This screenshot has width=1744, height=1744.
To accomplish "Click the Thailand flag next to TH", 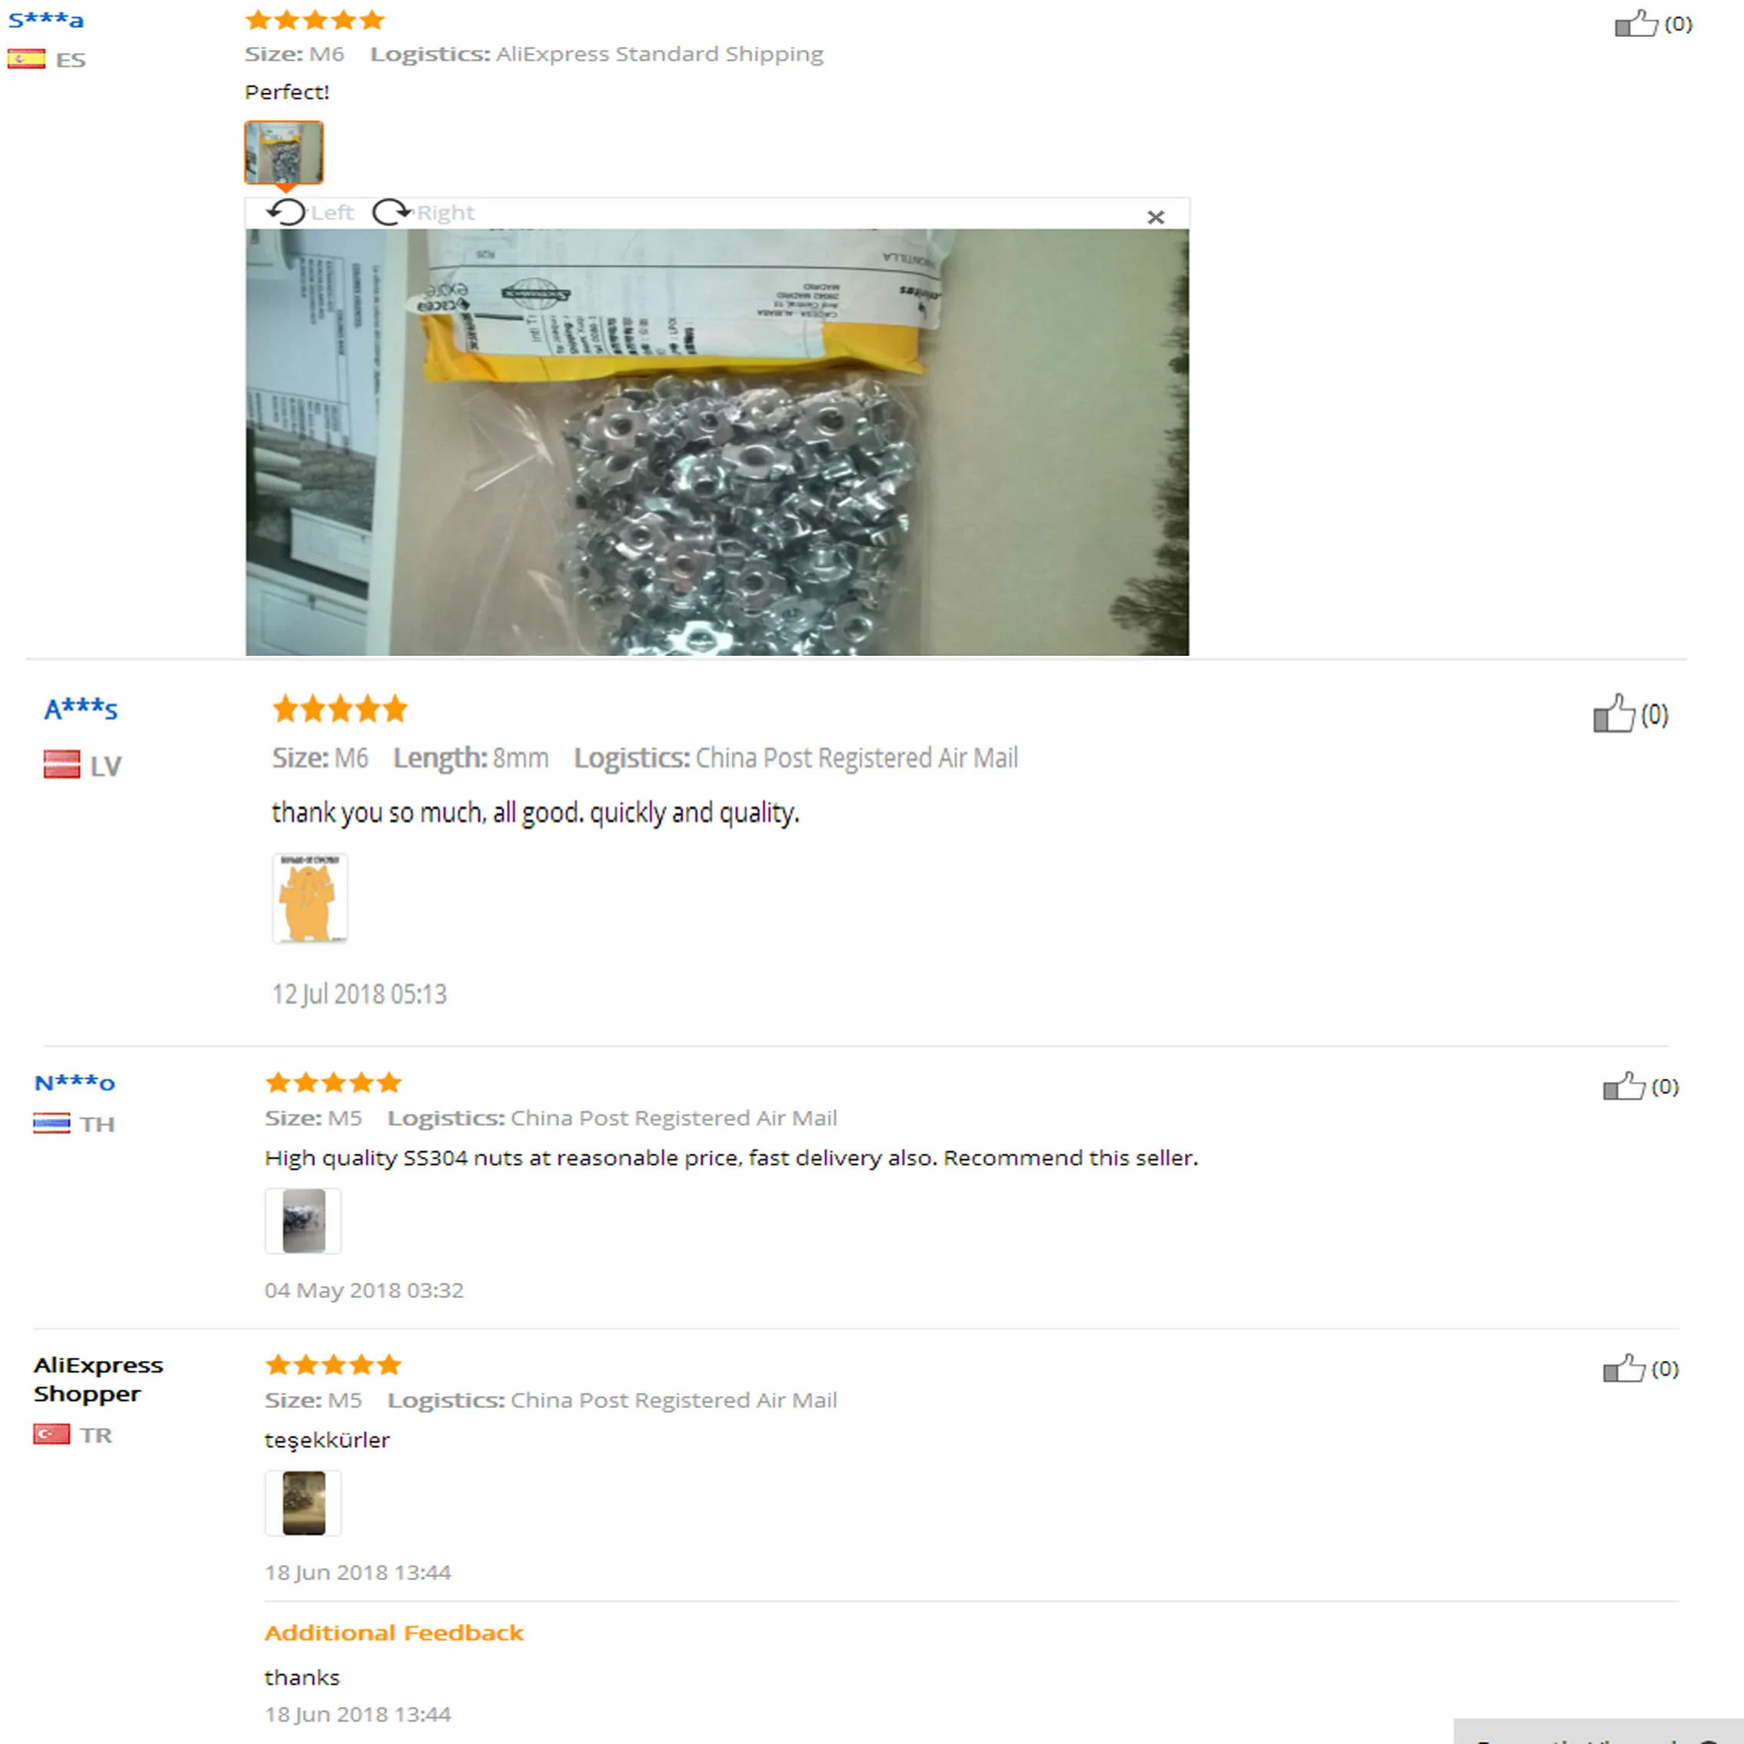I will (52, 1124).
